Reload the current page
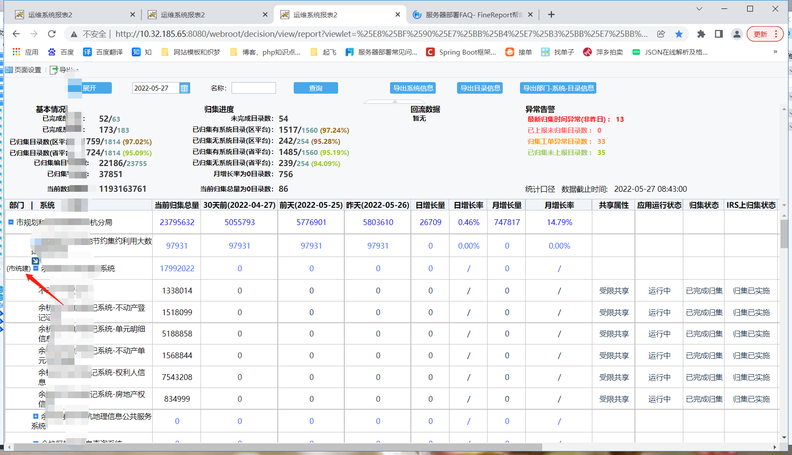 [52, 34]
